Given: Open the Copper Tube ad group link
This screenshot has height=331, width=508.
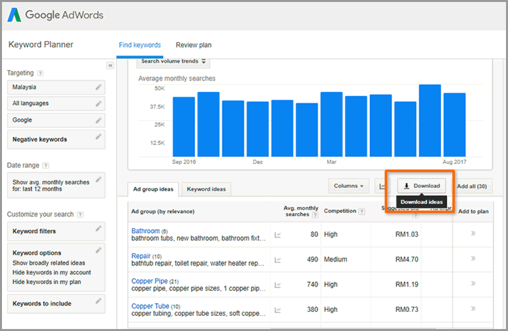Looking at the screenshot, I should click(150, 306).
